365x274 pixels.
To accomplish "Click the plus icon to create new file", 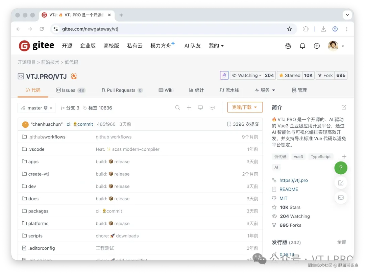I will click(x=189, y=107).
